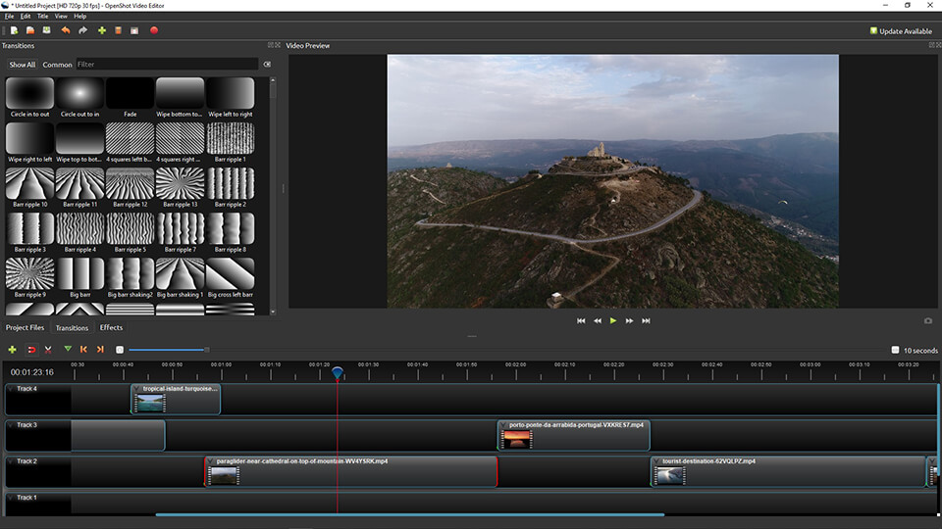This screenshot has width=942, height=529.
Task: Click the green Add Marker icon
Action: (x=68, y=349)
